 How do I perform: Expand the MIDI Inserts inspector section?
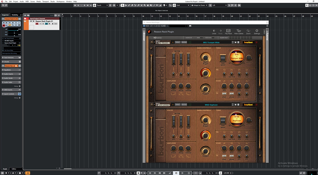[x=11, y=90]
